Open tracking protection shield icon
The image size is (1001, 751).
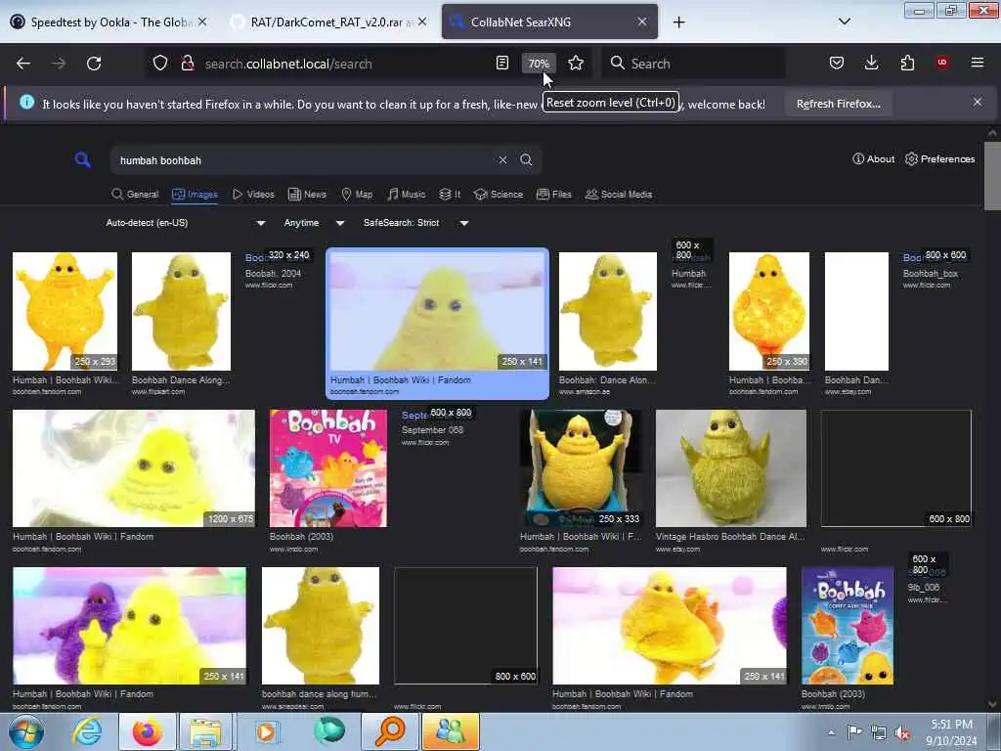pos(160,64)
